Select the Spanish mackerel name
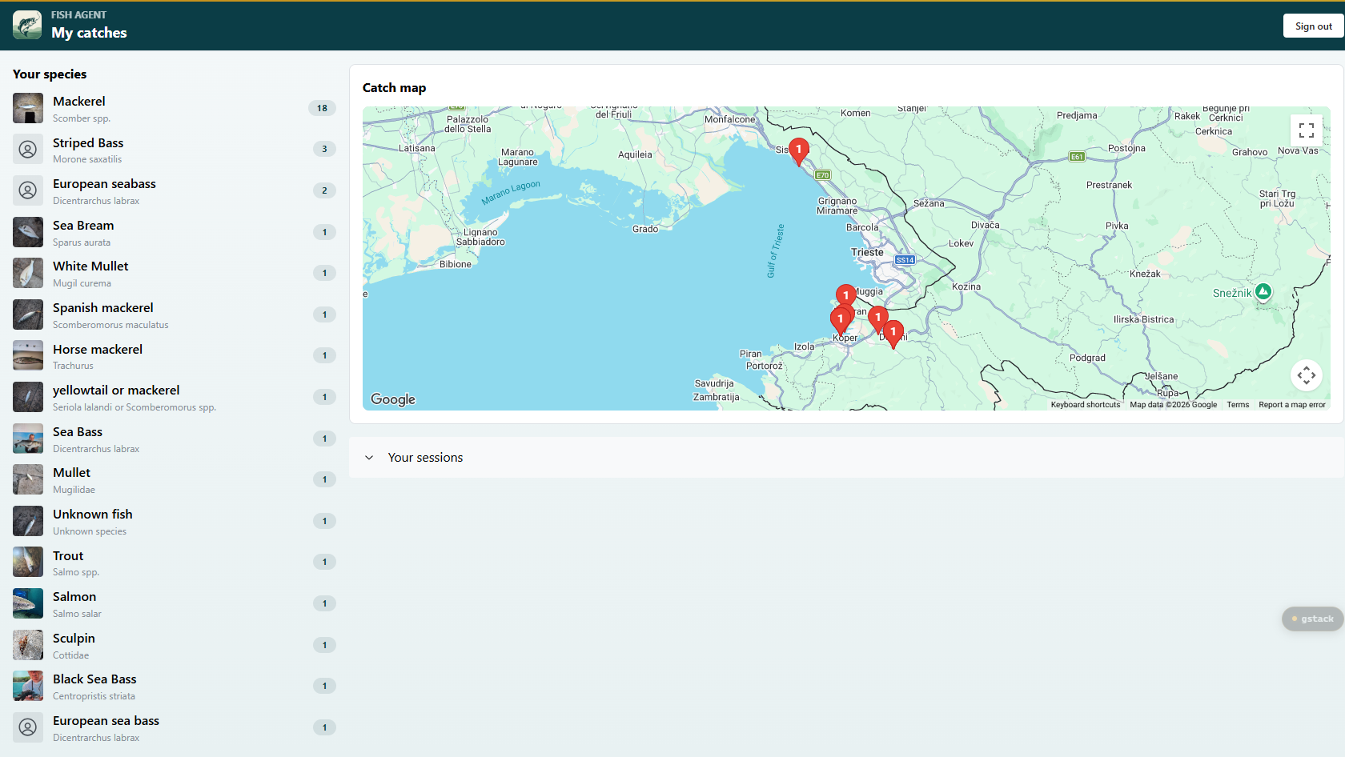This screenshot has height=757, width=1345. (102, 308)
